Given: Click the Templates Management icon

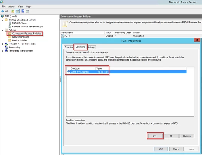Looking at the screenshot, I should [x=6, y=51].
